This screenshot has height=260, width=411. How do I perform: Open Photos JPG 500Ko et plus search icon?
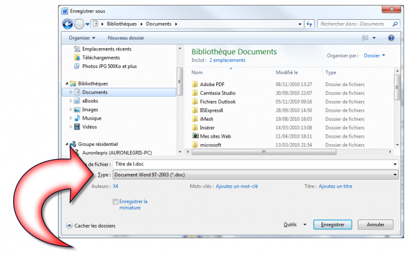pos(77,66)
